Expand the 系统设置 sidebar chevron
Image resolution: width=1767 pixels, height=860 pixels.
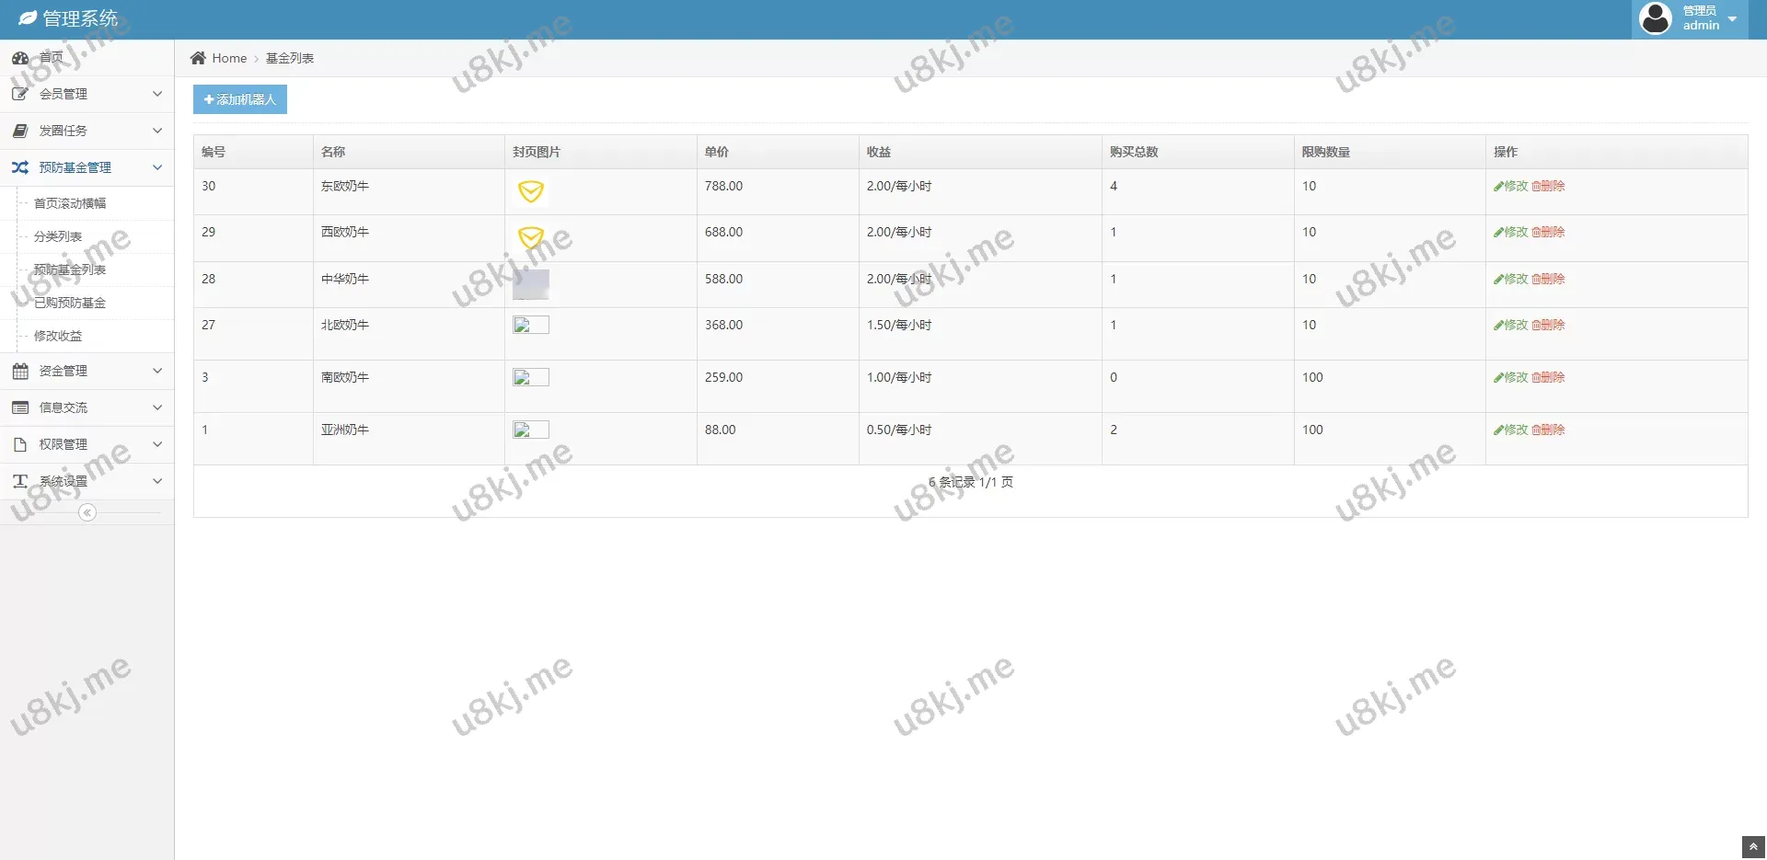click(x=157, y=481)
